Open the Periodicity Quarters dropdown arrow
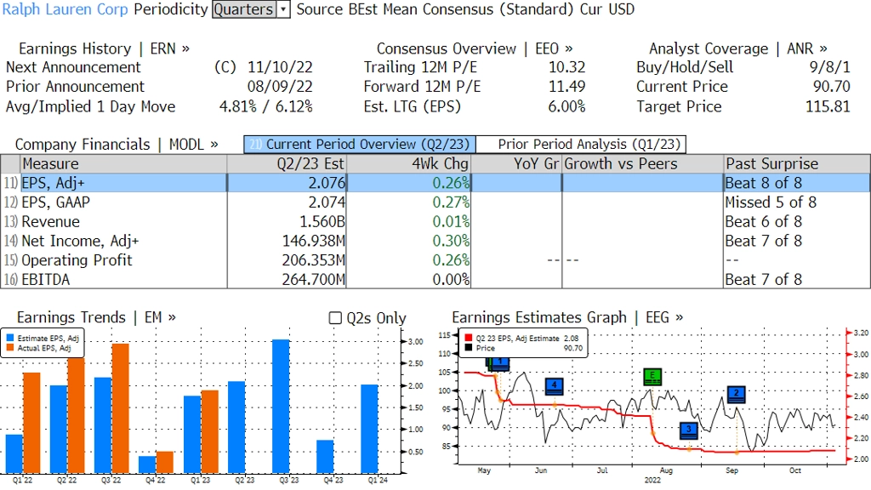The image size is (871, 490). tap(283, 9)
